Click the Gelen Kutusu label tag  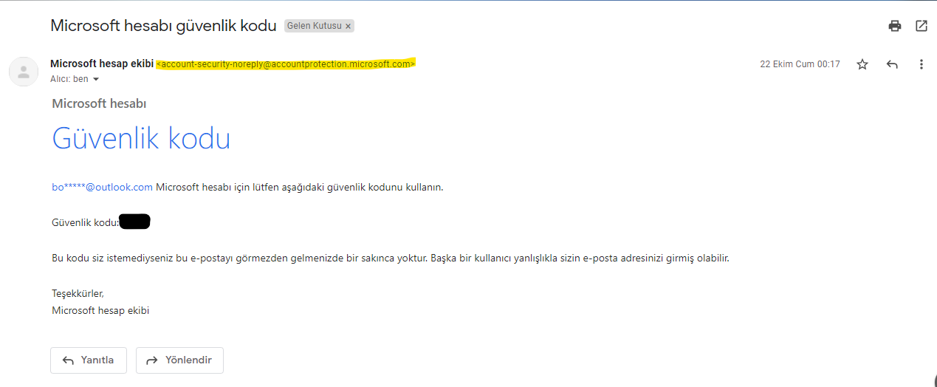click(x=315, y=26)
